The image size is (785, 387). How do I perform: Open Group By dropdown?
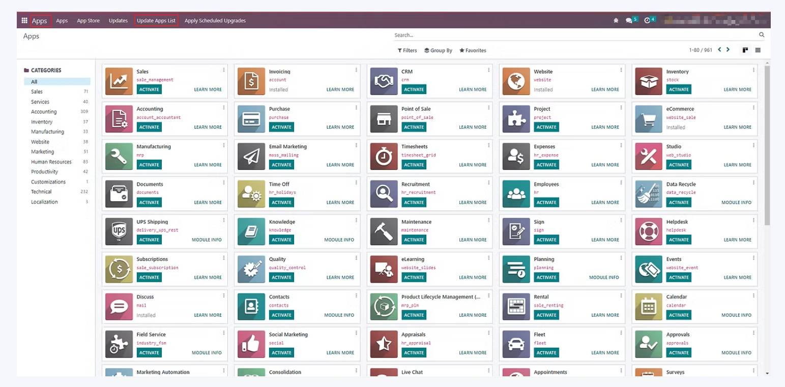click(x=438, y=50)
